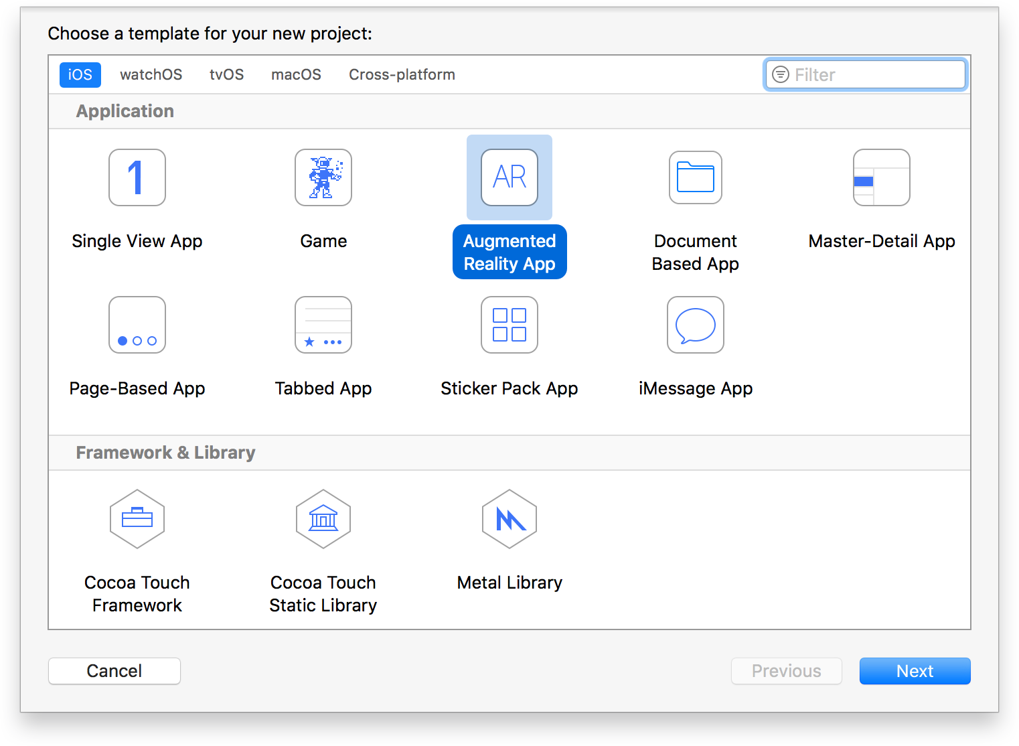
Task: Select the Cocoa Touch Static Library icon
Action: pyautogui.click(x=323, y=519)
